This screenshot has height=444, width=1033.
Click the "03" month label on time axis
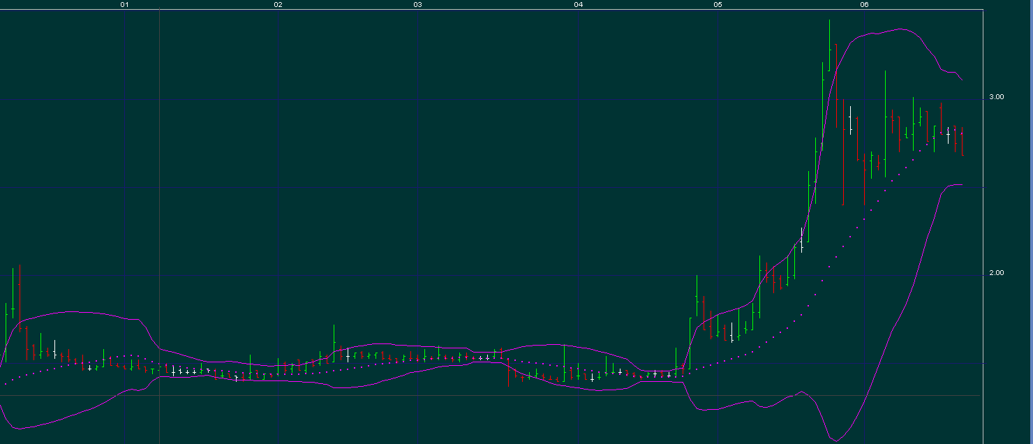coord(418,5)
